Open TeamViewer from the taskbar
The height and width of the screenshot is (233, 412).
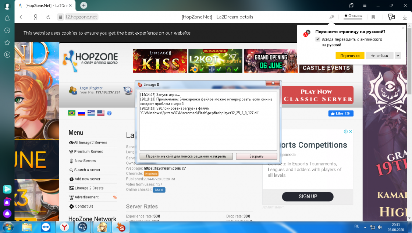point(46,227)
